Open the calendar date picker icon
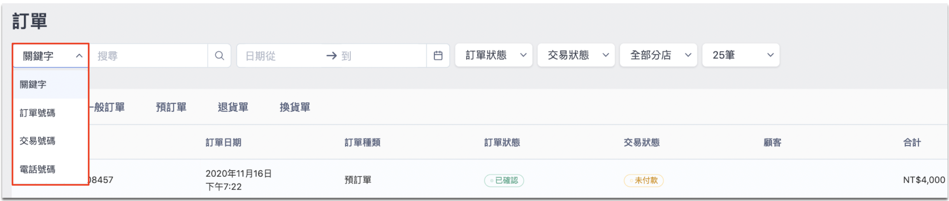Image resolution: width=949 pixels, height=201 pixels. pos(437,55)
